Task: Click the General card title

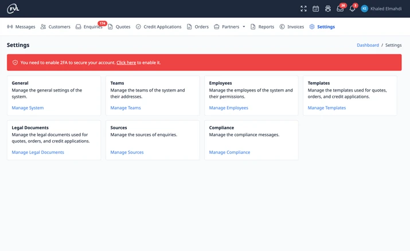Action: (x=20, y=83)
